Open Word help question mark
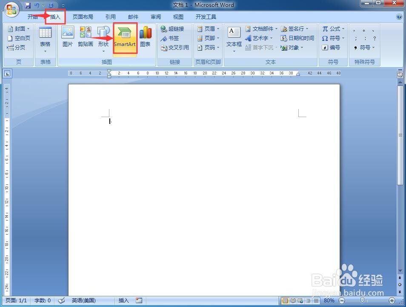 click(399, 17)
